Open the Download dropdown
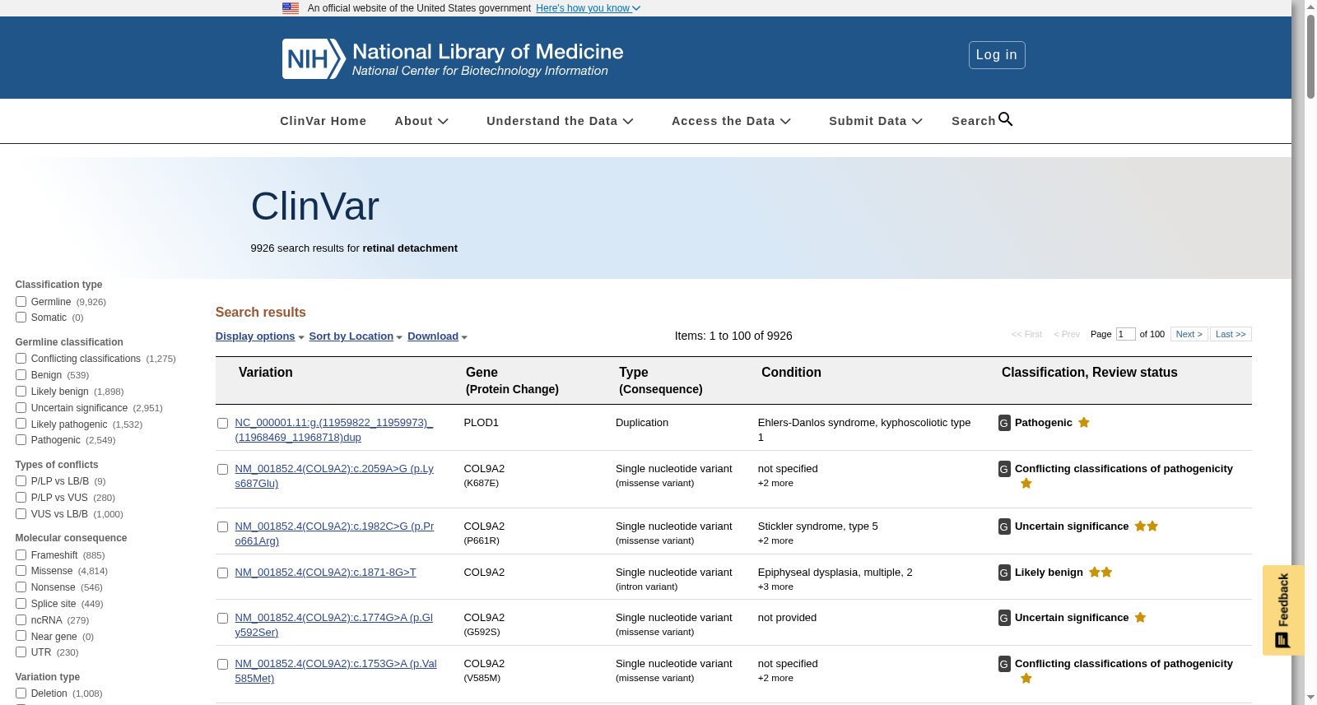The height and width of the screenshot is (705, 1317). pyautogui.click(x=437, y=336)
